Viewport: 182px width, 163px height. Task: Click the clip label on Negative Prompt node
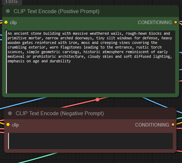click(15, 125)
